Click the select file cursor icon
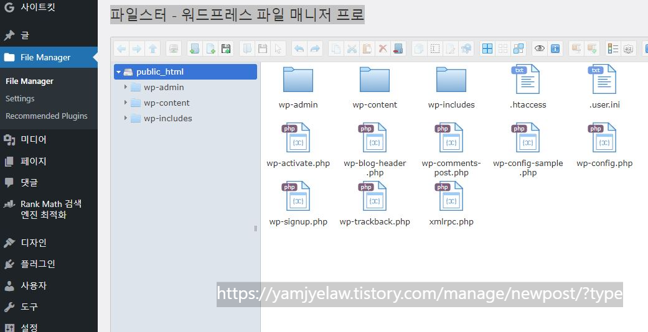 click(x=278, y=48)
